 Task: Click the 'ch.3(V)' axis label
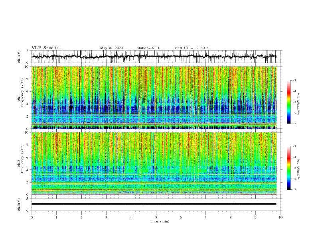19,205
